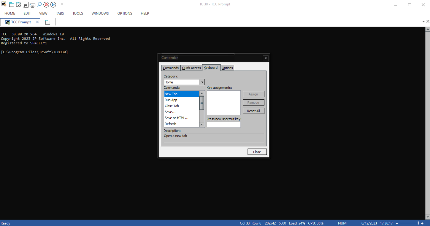Click the CPU: 35% status bar entry

pyautogui.click(x=316, y=223)
